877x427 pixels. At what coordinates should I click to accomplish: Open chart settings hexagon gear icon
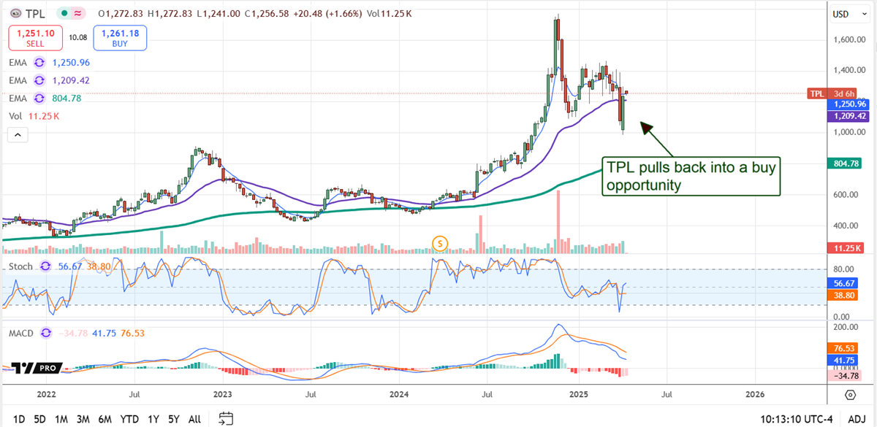pyautogui.click(x=851, y=395)
